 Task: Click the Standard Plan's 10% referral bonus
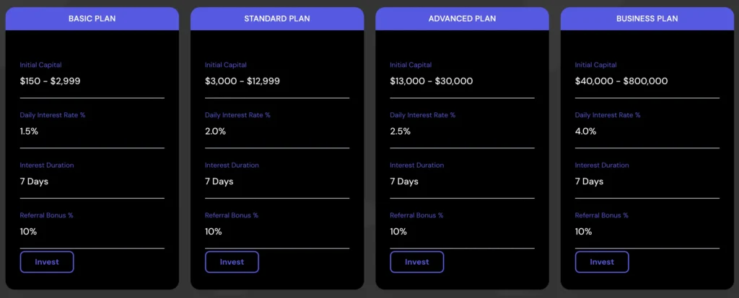click(213, 232)
